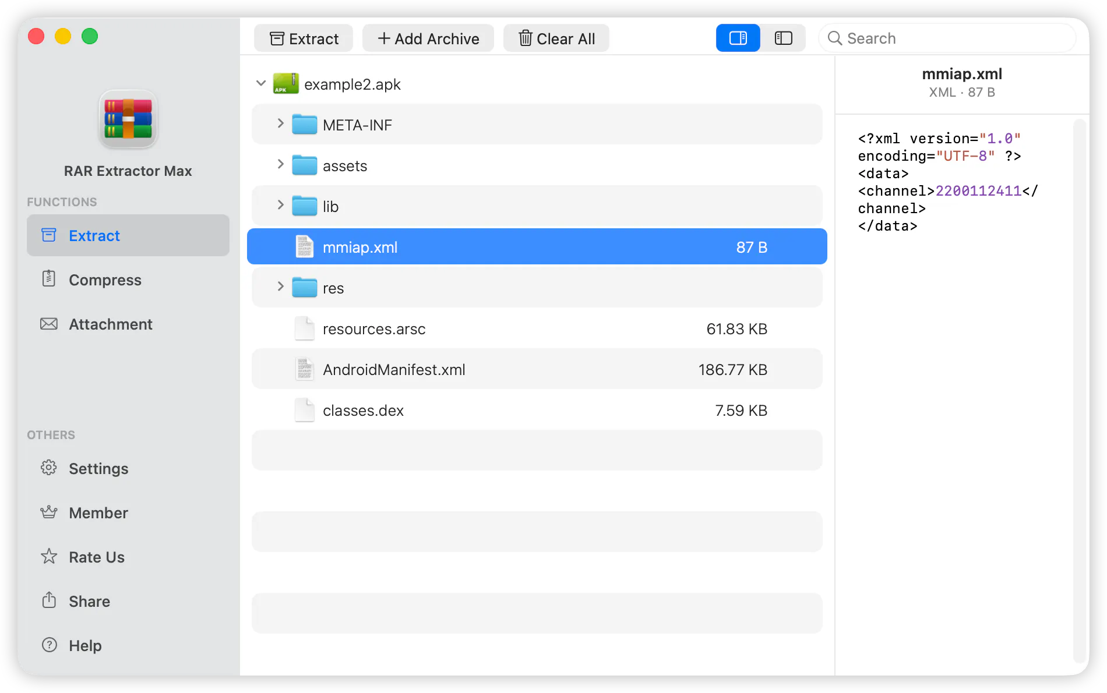1107x693 pixels.
Task: Click the Help question mark icon
Action: point(50,645)
